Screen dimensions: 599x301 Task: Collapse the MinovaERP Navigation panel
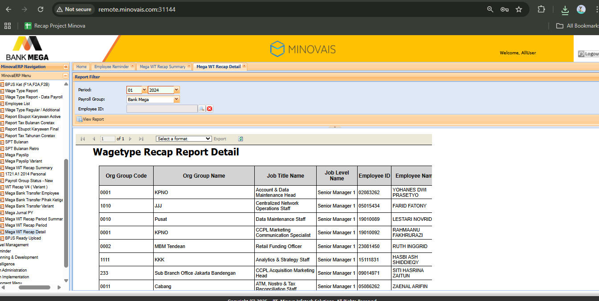tap(65, 67)
